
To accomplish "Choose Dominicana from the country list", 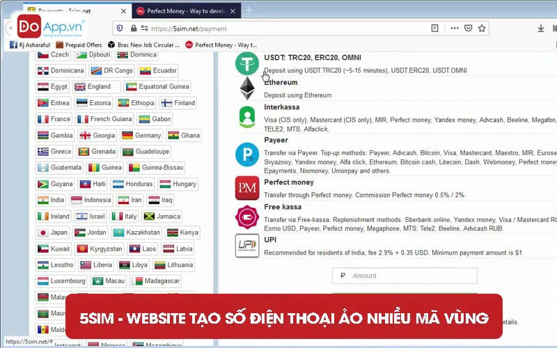I will coord(61,70).
